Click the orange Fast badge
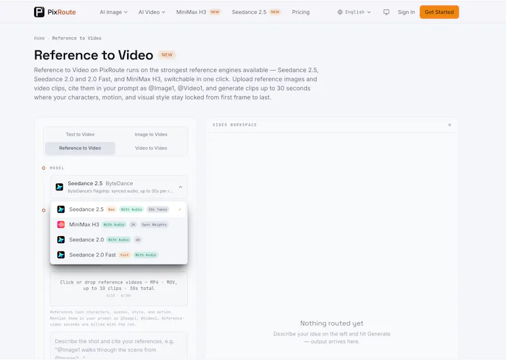This screenshot has width=506, height=360. point(124,255)
